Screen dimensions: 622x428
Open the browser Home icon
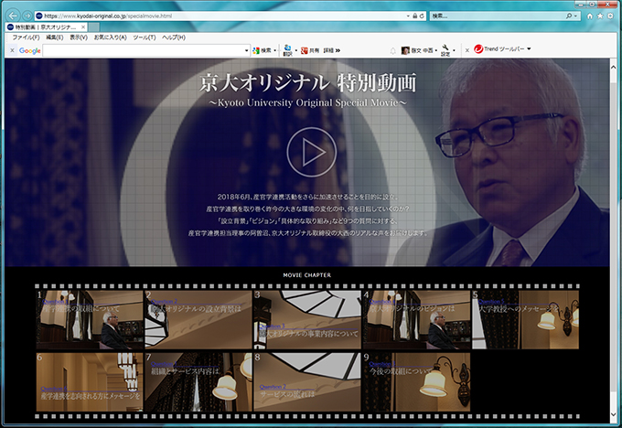590,16
